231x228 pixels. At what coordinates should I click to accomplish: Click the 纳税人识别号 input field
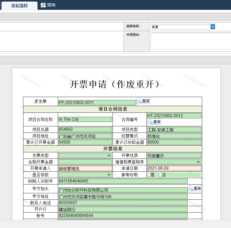coord(123,181)
